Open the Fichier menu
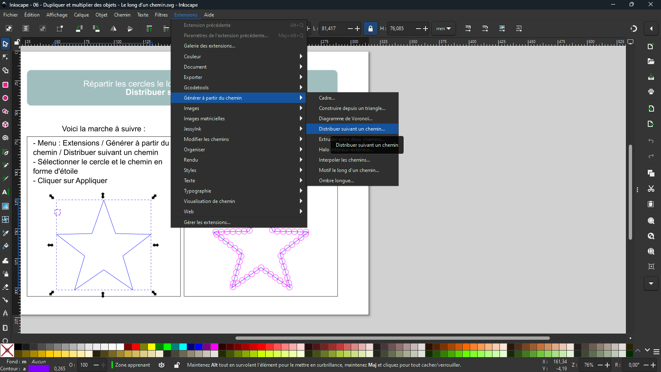Viewport: 661px width, 372px height. [11, 15]
